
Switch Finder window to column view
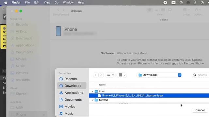(x=163, y=10)
